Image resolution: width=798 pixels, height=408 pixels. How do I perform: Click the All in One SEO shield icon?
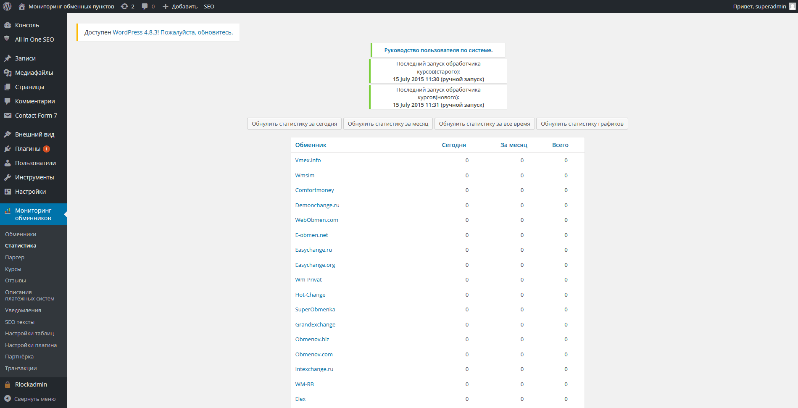(7, 39)
